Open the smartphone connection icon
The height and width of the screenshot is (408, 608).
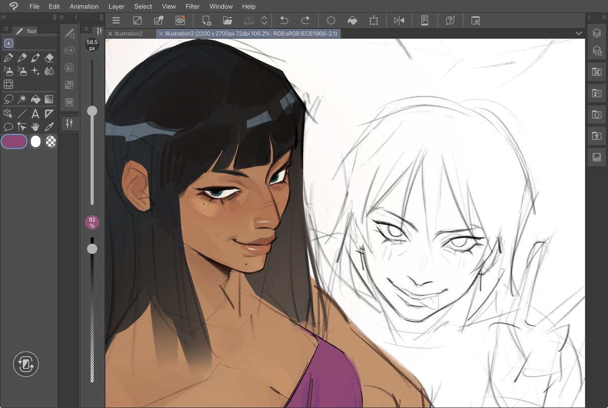[425, 20]
